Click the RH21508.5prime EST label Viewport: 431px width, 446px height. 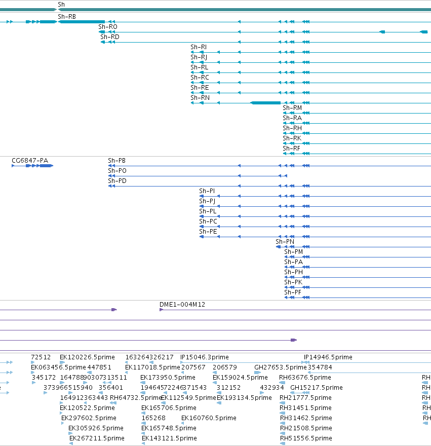click(x=306, y=428)
